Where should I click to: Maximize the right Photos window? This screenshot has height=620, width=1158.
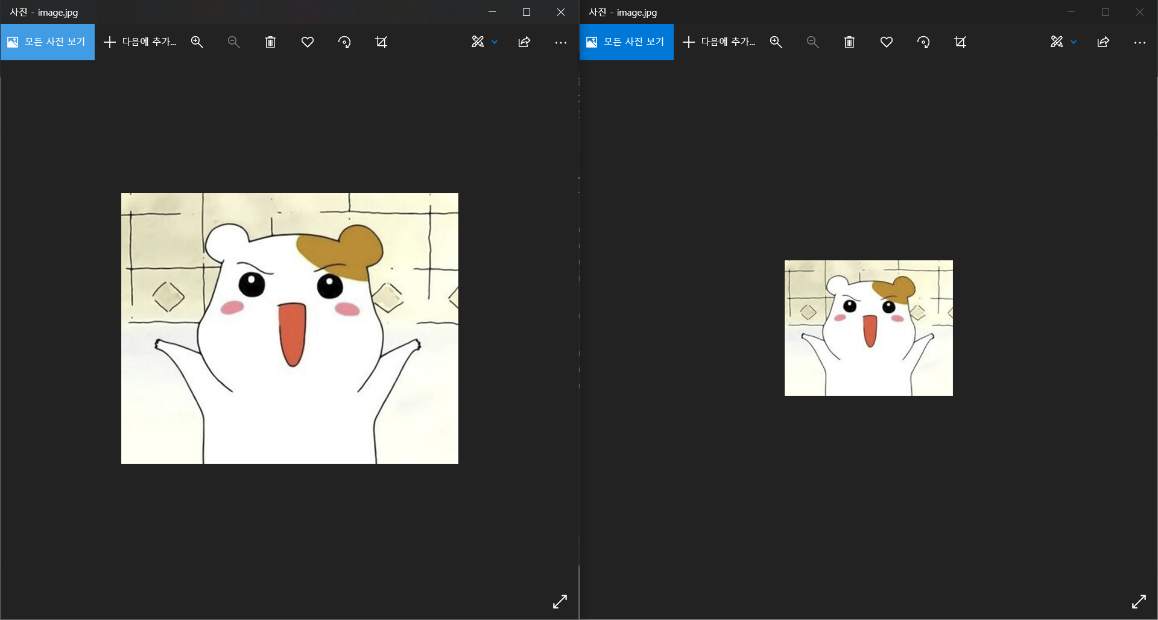(x=1106, y=12)
